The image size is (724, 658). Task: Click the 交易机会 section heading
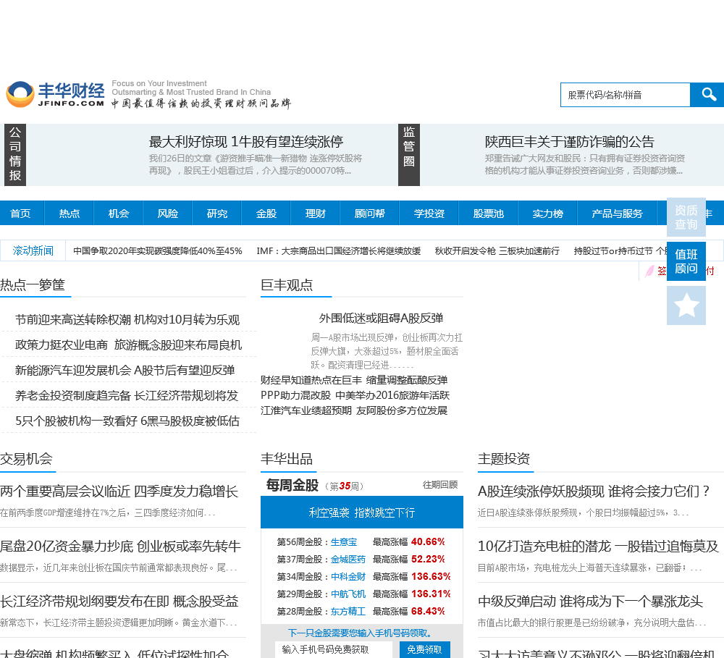click(x=26, y=459)
